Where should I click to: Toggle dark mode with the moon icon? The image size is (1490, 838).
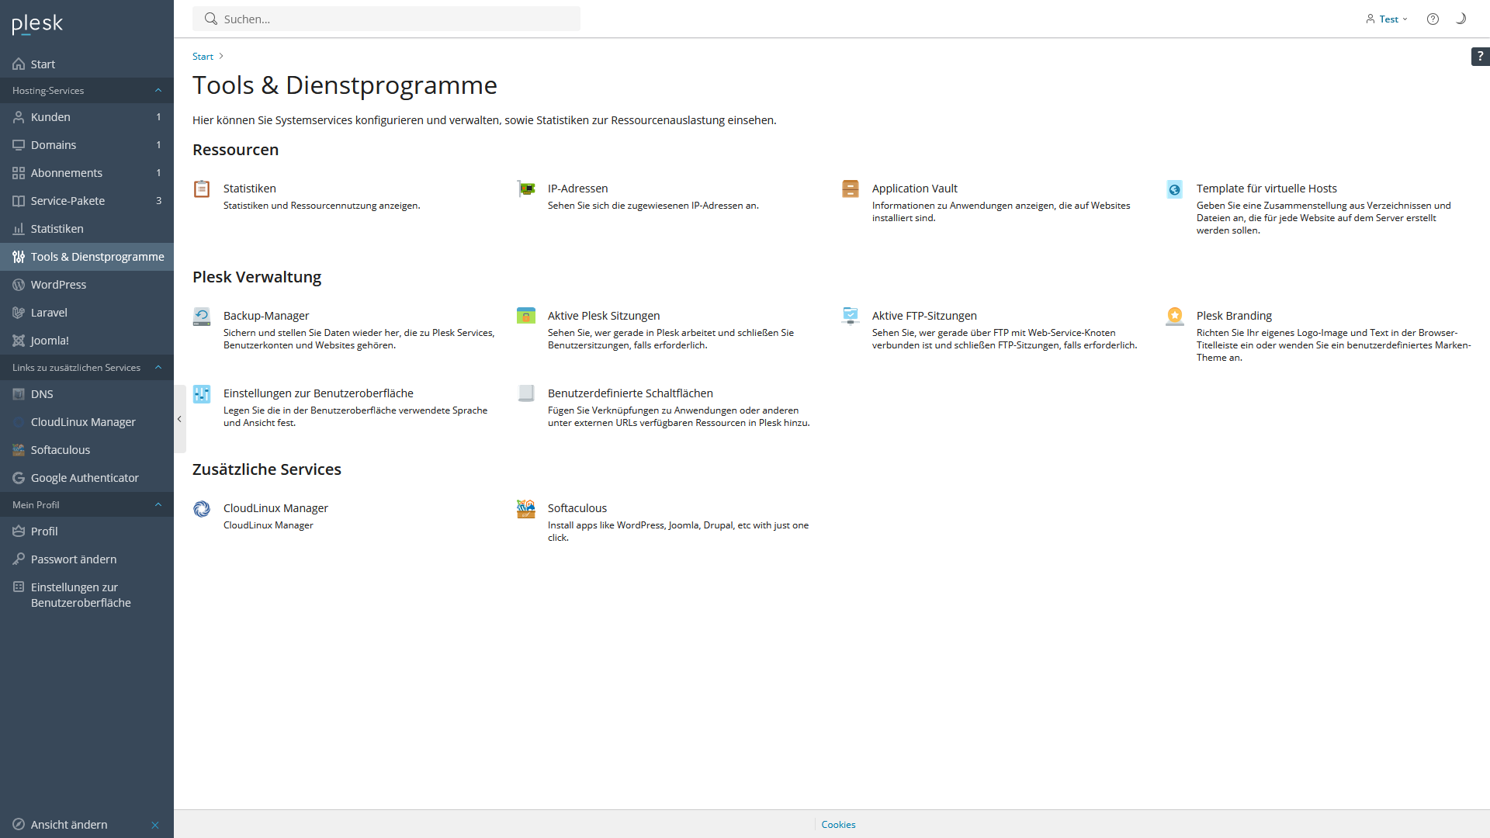point(1461,19)
